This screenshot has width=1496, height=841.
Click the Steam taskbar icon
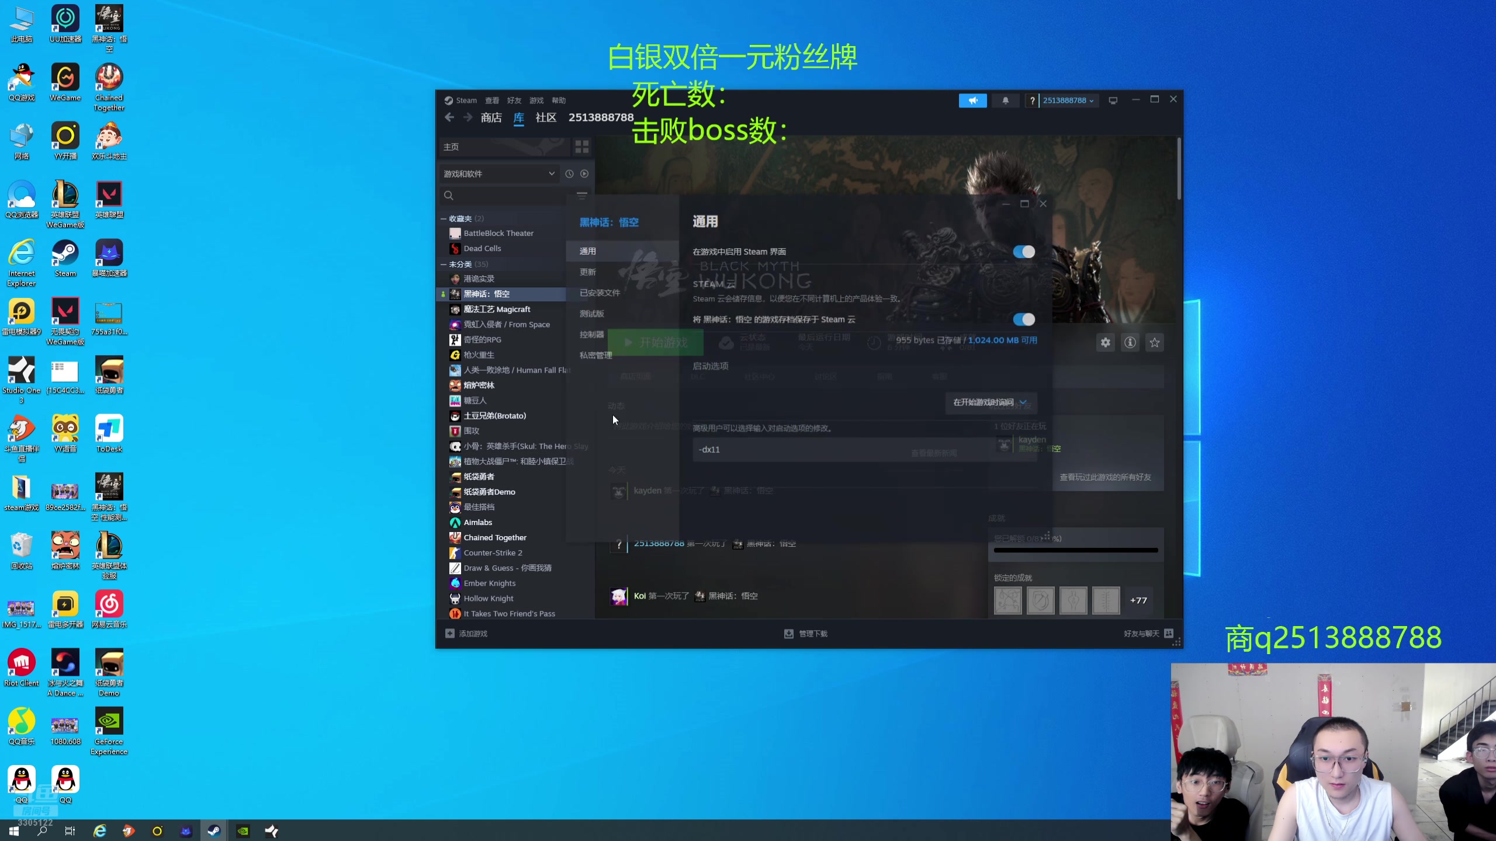(214, 831)
